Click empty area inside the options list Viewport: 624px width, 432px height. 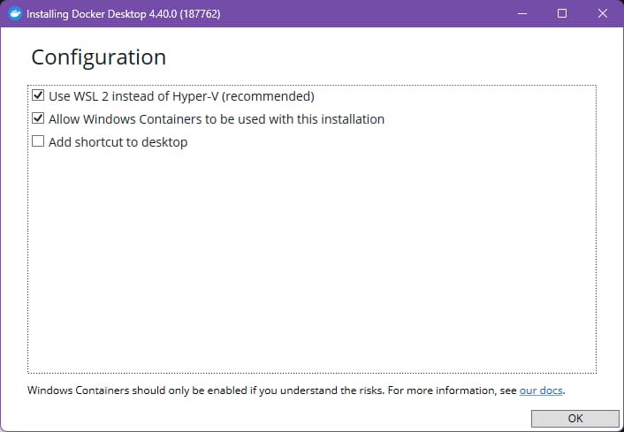[312, 259]
